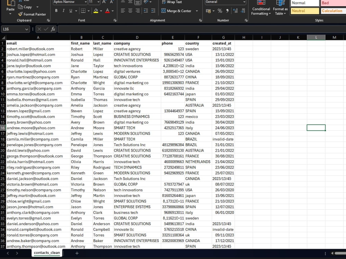Toggle Italic formatting
Viewport: 346px width, 259px height.
[64, 11]
